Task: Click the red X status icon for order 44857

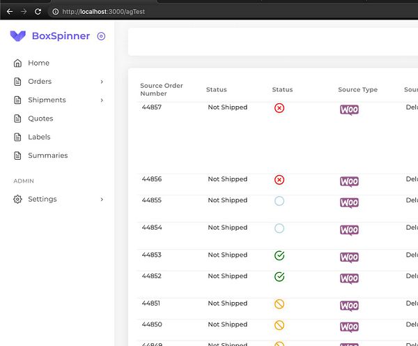Action: (x=279, y=108)
